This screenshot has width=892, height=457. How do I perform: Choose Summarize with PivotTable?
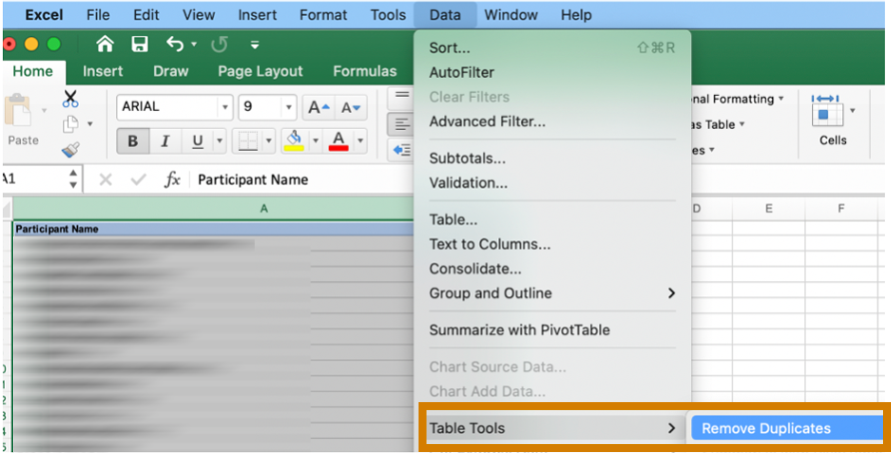[x=552, y=329]
